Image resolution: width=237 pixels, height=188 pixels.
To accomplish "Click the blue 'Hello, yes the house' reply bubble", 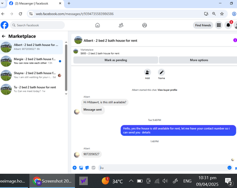I will (178, 130).
